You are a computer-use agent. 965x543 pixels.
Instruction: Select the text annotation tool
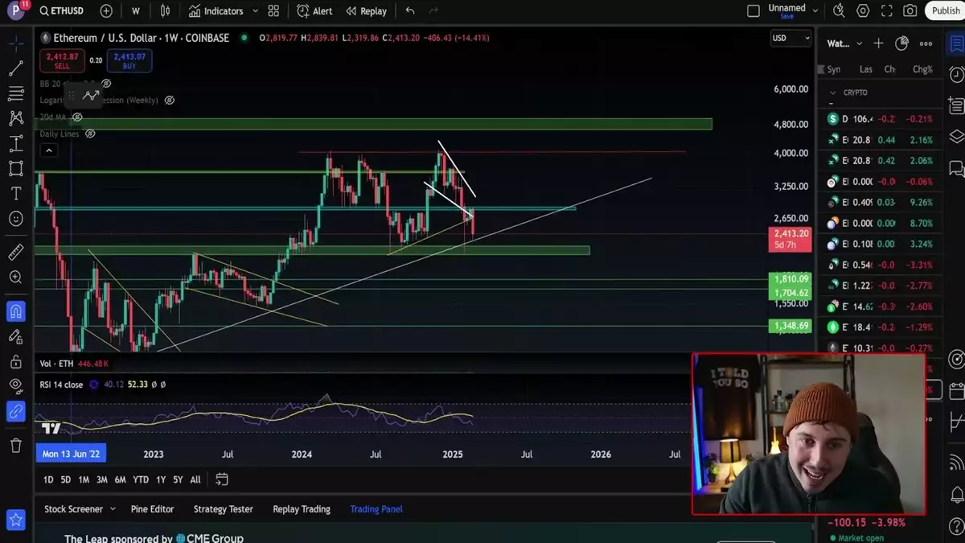tap(16, 194)
